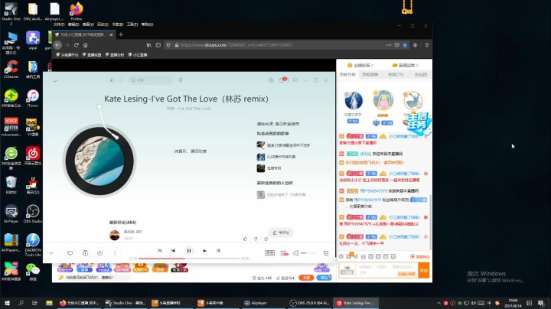Adjust the music player volume slider

coord(308,253)
